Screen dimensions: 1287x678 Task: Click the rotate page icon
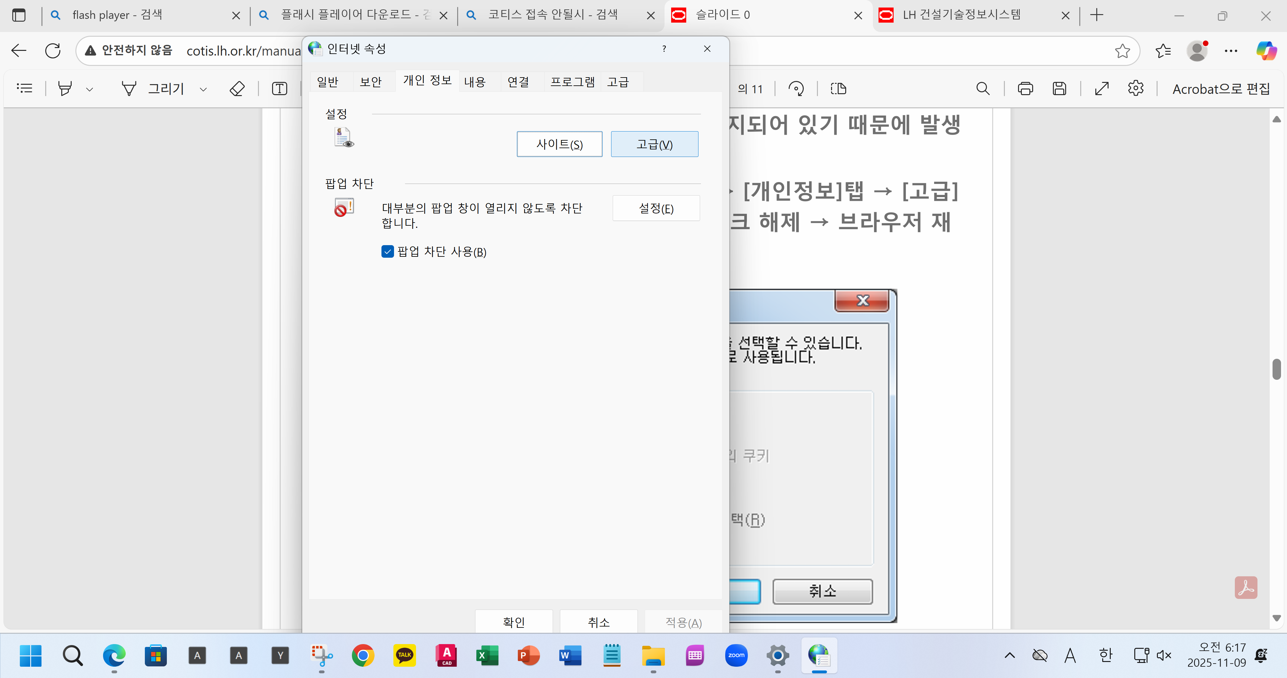click(x=796, y=89)
